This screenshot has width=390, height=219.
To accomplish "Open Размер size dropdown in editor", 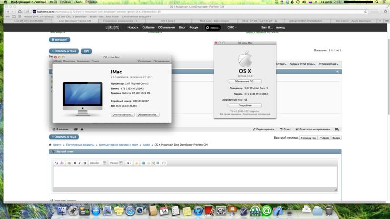I will (116, 163).
